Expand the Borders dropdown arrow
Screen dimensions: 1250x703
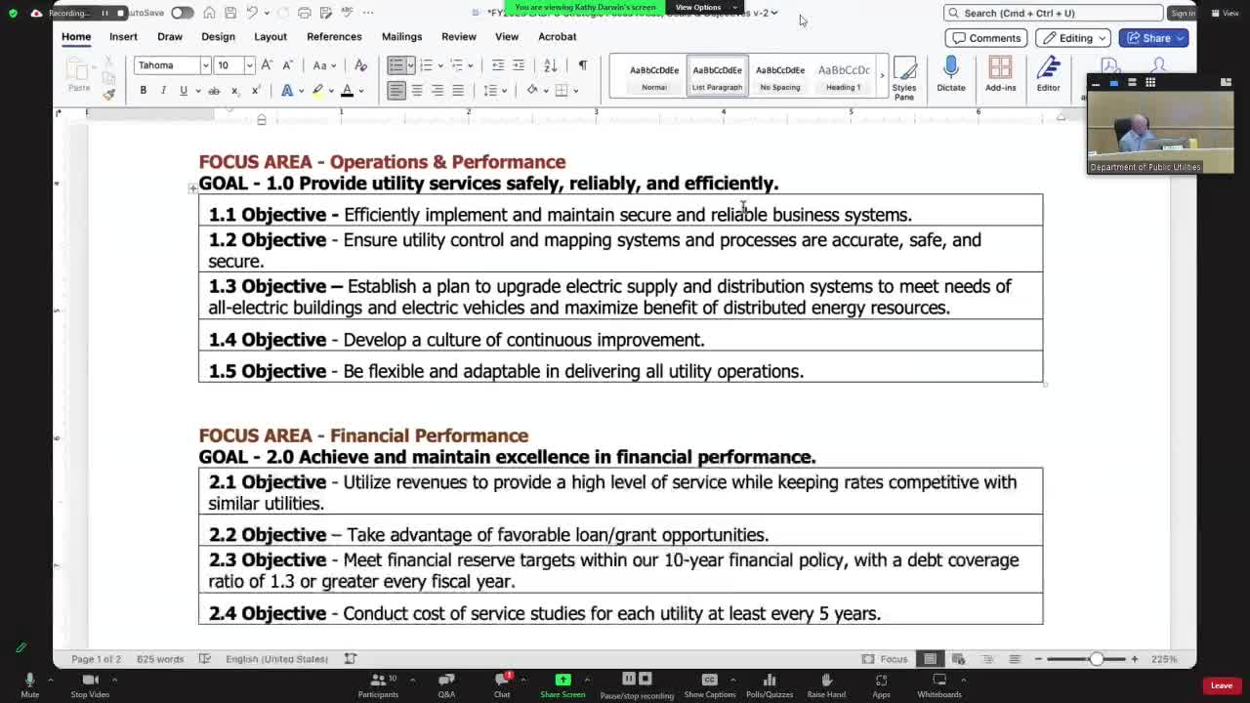[x=576, y=90]
